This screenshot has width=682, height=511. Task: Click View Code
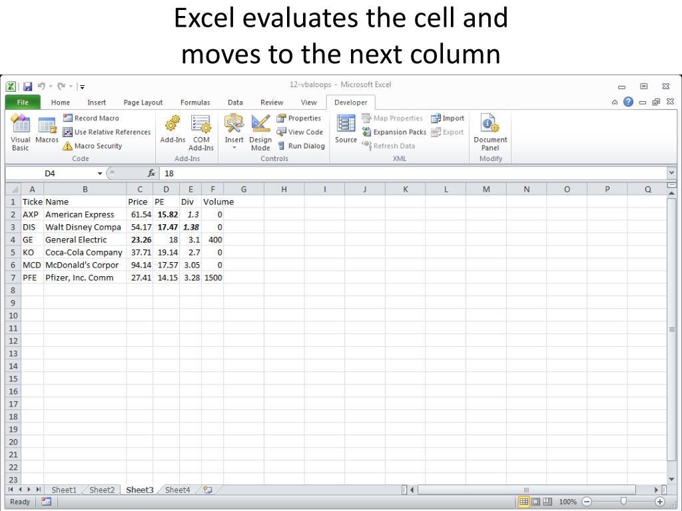coord(300,132)
